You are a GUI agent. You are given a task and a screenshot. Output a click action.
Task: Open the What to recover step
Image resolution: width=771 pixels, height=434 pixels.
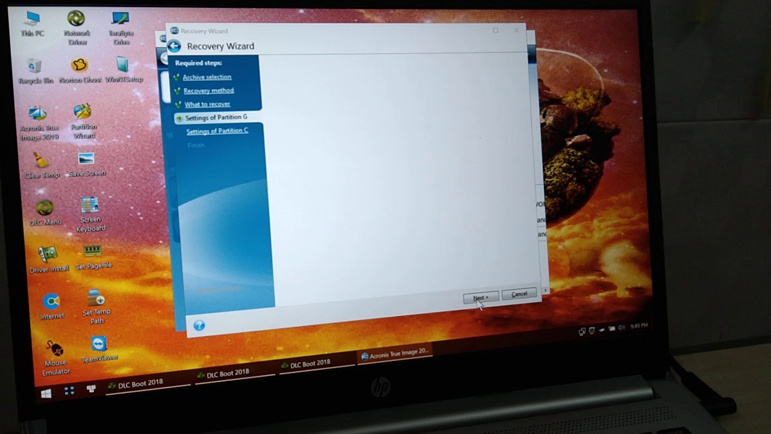(x=207, y=104)
